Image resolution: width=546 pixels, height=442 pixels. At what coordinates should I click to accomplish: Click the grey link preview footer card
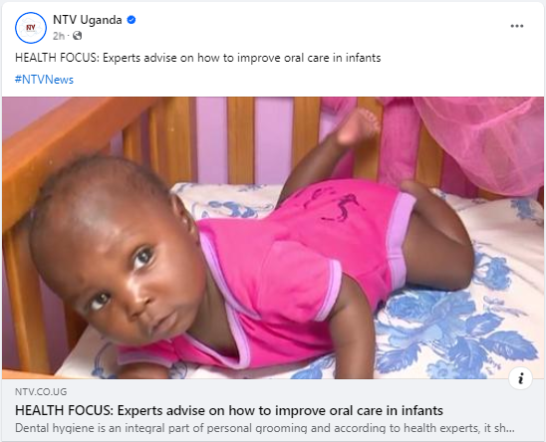(x=273, y=410)
